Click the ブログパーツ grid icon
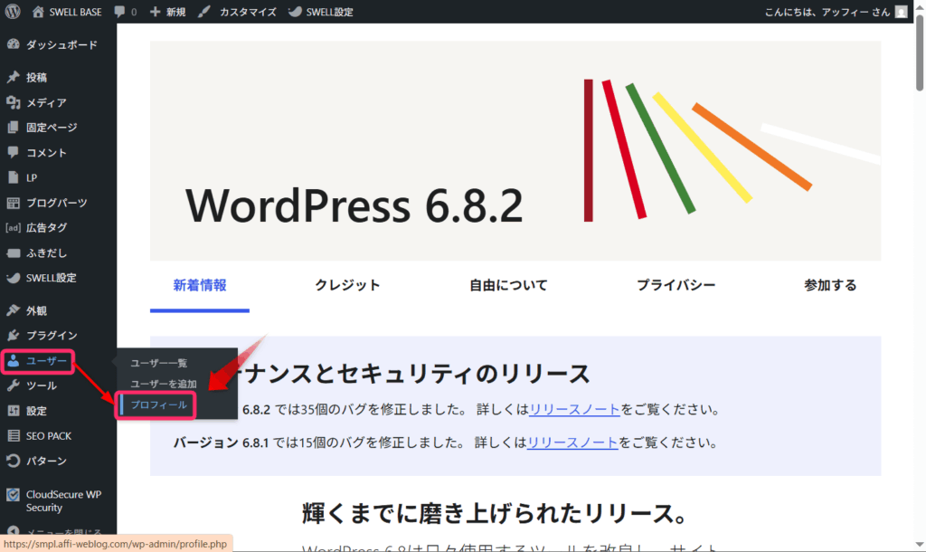The image size is (926, 552). pos(13,203)
